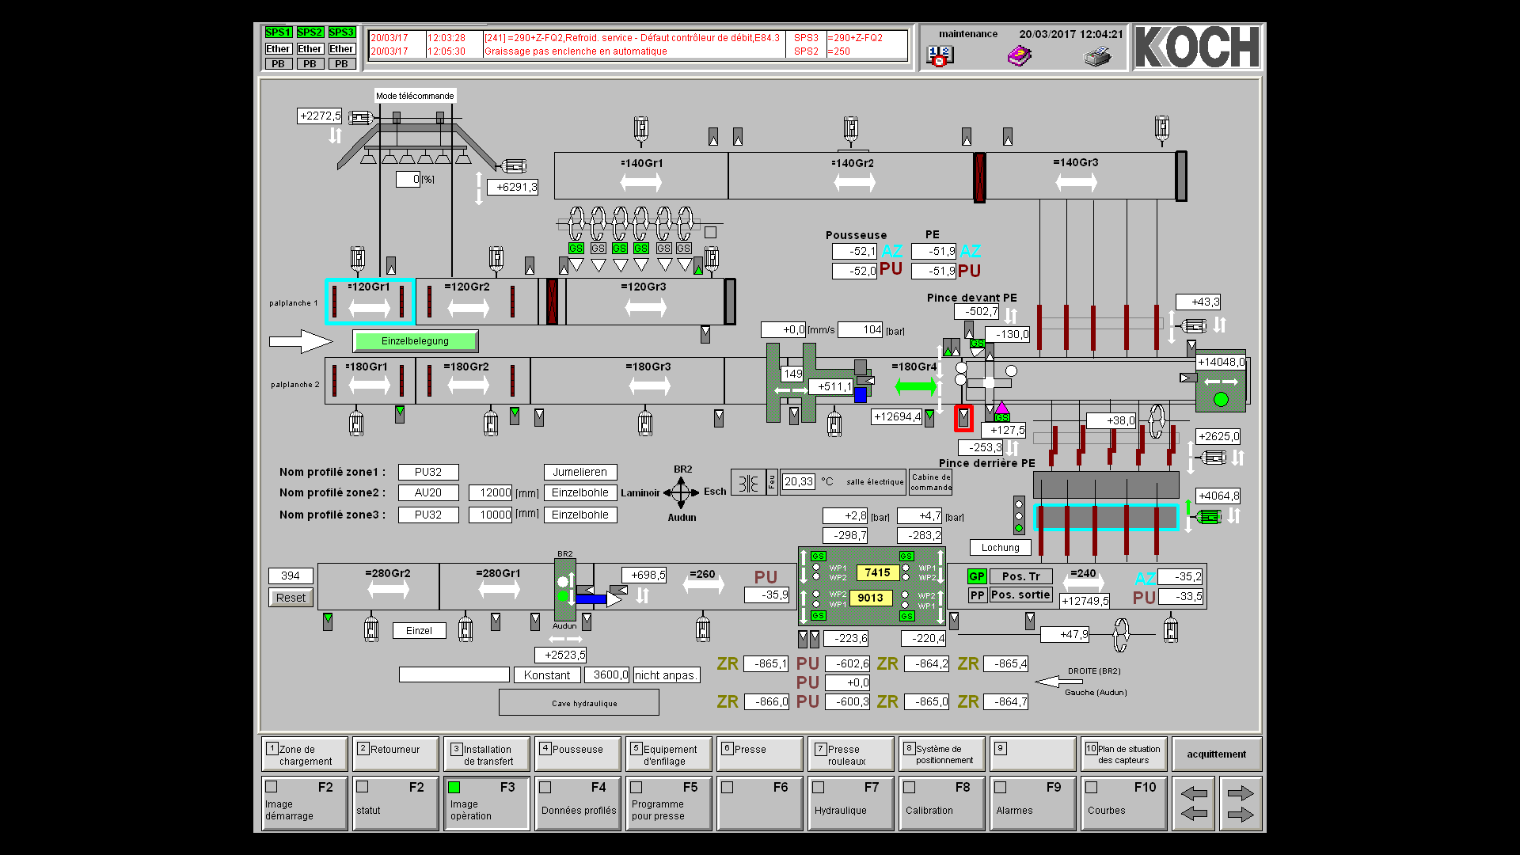Click the printer icon in header
Image resolution: width=1520 pixels, height=855 pixels.
pyautogui.click(x=1097, y=57)
